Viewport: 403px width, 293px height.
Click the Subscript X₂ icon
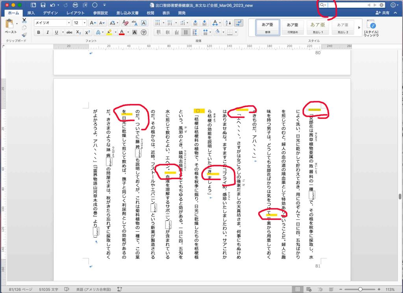coord(79,32)
